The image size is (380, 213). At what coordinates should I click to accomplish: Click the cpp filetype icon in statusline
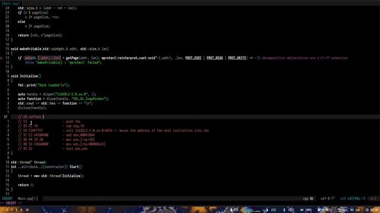click(x=311, y=199)
